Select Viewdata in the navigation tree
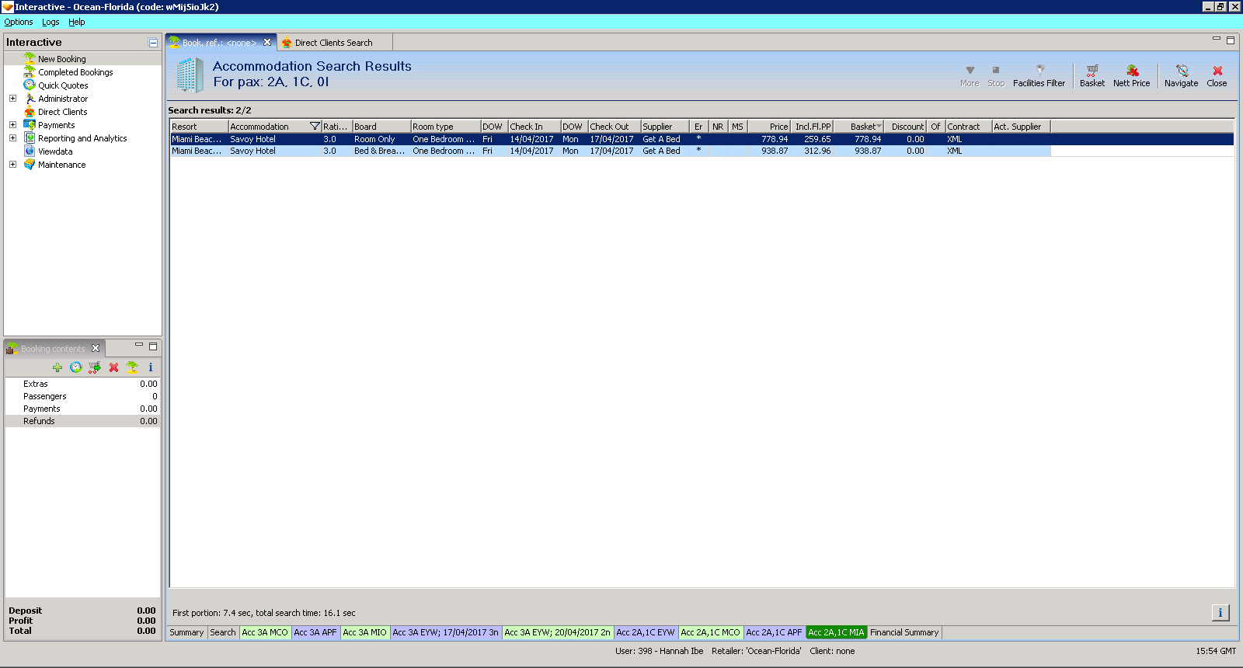Viewport: 1243px width, 668px height. click(55, 151)
